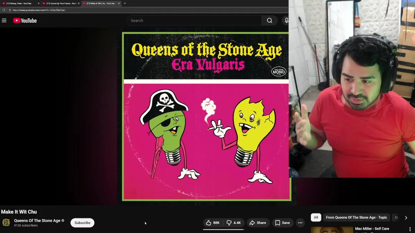The height and width of the screenshot is (233, 415).
Task: Close the Money Trees browser tab
Action: point(39,3)
